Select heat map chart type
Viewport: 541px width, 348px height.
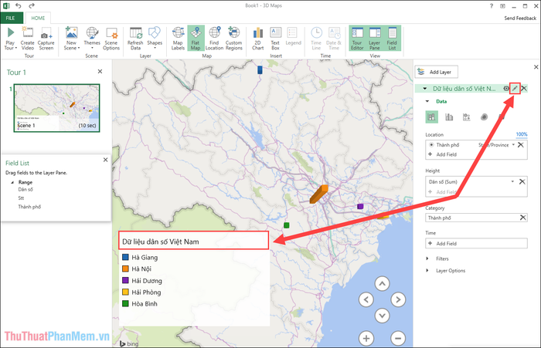coord(484,117)
